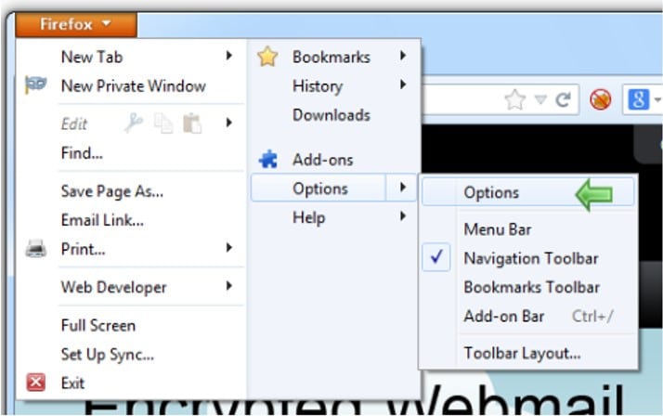The height and width of the screenshot is (416, 663).
Task: Click the Copy pages icon
Action: 163,123
